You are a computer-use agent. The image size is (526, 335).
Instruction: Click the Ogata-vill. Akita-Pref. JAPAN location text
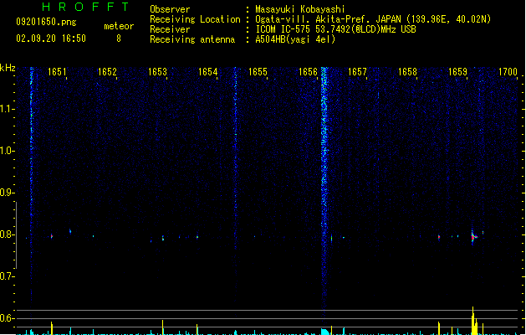click(x=373, y=19)
